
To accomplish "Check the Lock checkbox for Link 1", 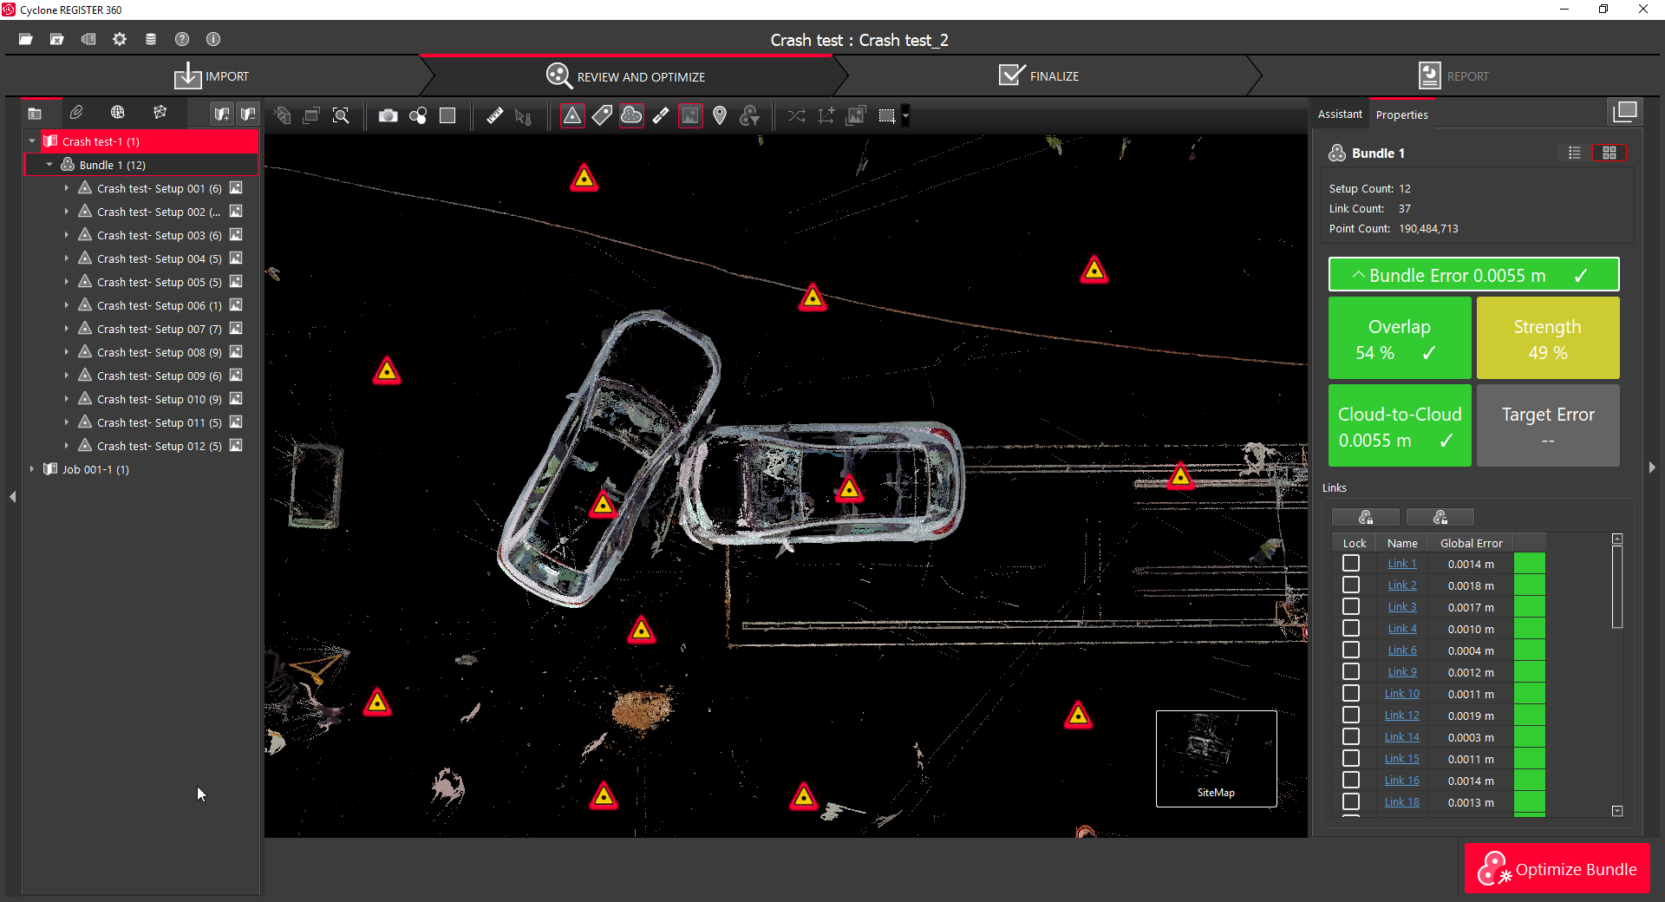I will (1352, 563).
